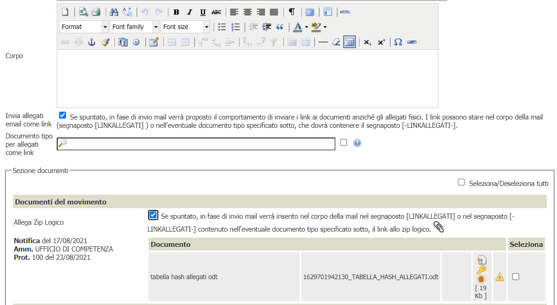
Task: Click the help icon beside Documento tipo
Action: click(x=357, y=143)
